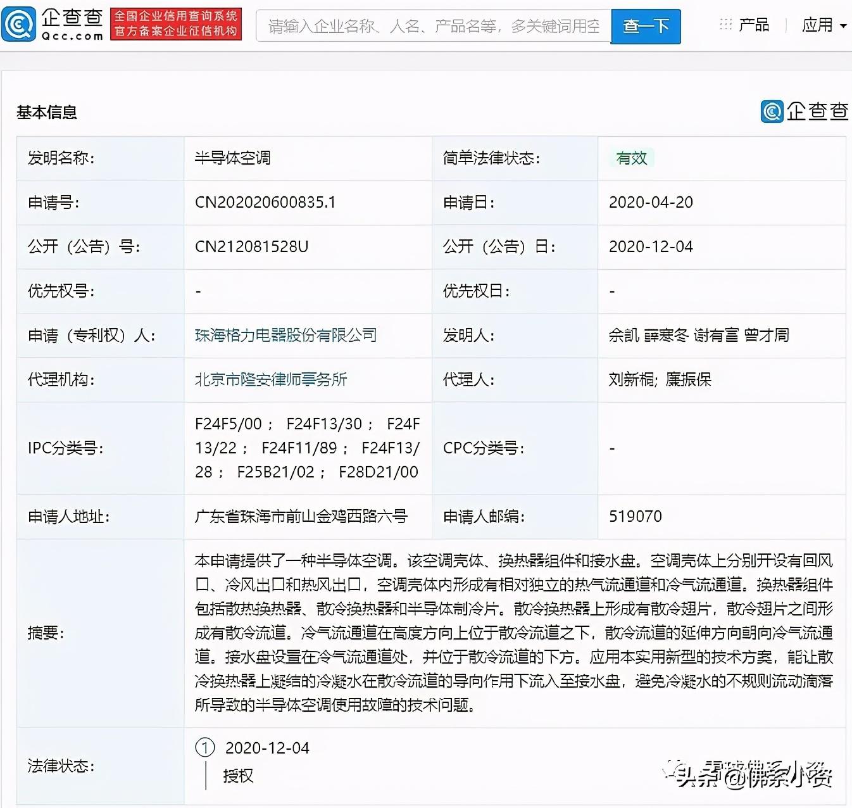This screenshot has height=808, width=852.
Task: Click the applicant address 广东省珠海市前山金鸡西路六号
Action: (301, 516)
